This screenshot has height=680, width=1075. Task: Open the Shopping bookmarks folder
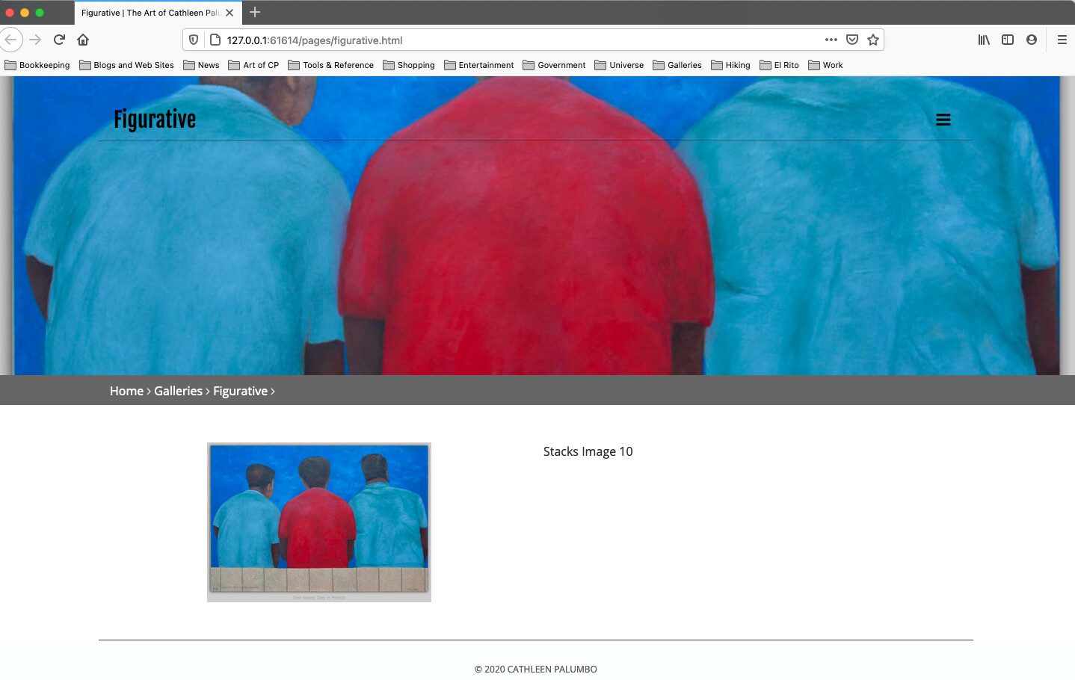[x=409, y=65]
